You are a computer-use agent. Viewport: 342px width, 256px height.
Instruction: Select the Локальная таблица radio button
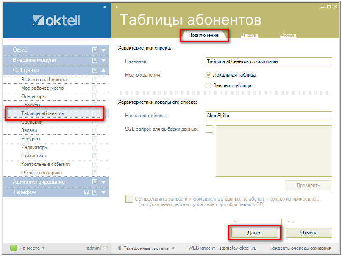click(x=208, y=75)
